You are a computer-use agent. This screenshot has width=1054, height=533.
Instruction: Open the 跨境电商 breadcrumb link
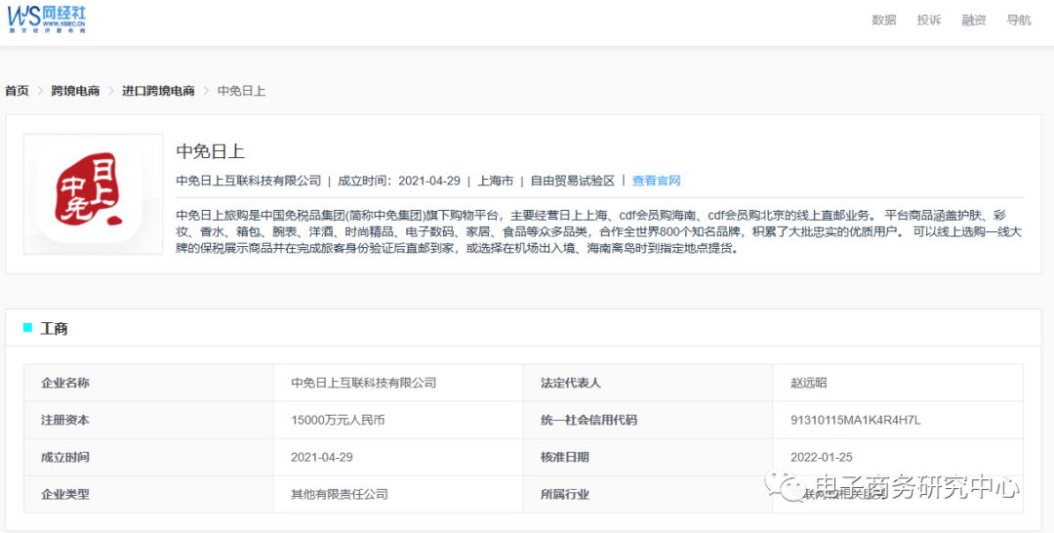[75, 91]
